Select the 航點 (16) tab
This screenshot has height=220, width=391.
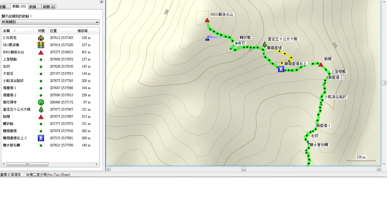(19, 6)
